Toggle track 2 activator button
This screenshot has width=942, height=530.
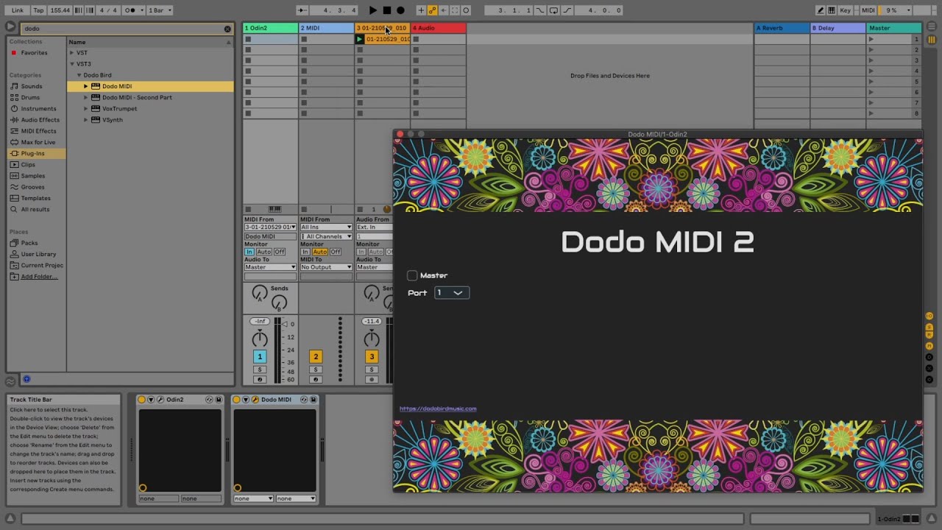[316, 356]
